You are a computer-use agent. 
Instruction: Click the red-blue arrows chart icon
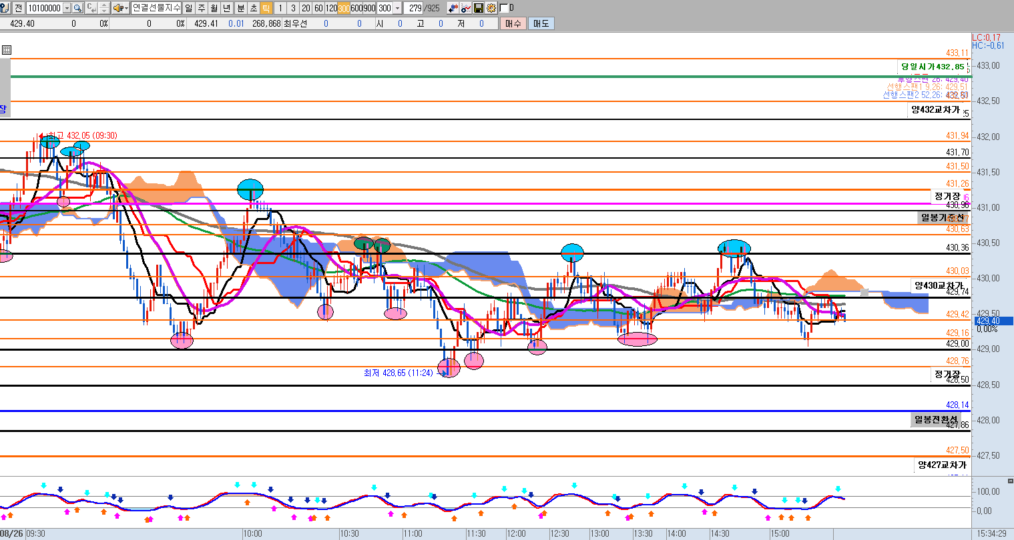(453, 8)
